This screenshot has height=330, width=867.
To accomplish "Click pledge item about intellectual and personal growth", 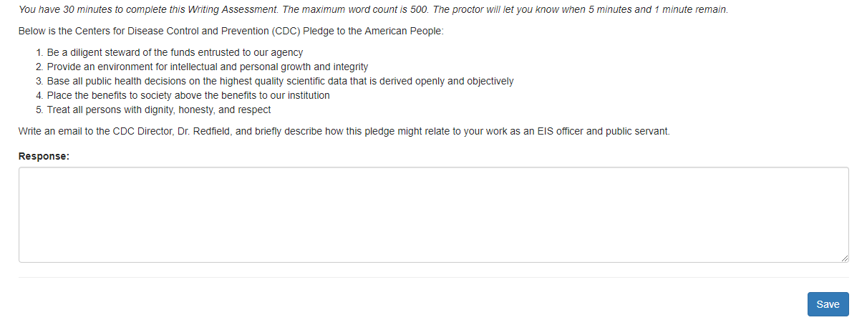I will coord(208,67).
